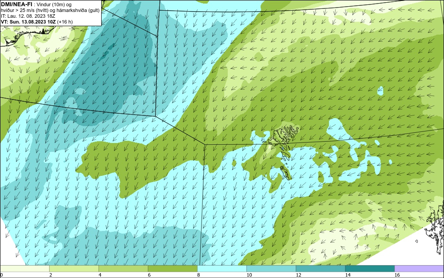The height and width of the screenshot is (278, 444).
Task: Click the 6–8 m/s olive green legend swatch
Action: click(172, 268)
